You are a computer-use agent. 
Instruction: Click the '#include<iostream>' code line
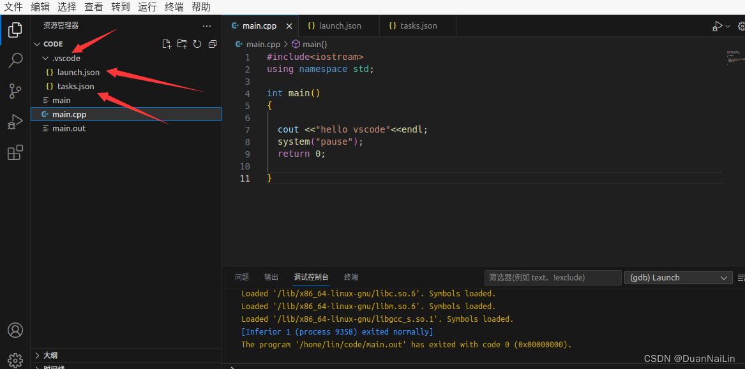[x=315, y=57]
